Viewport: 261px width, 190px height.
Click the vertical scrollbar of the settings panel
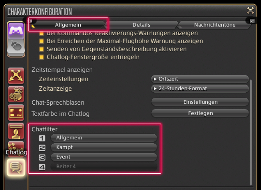pyautogui.click(x=251, y=131)
